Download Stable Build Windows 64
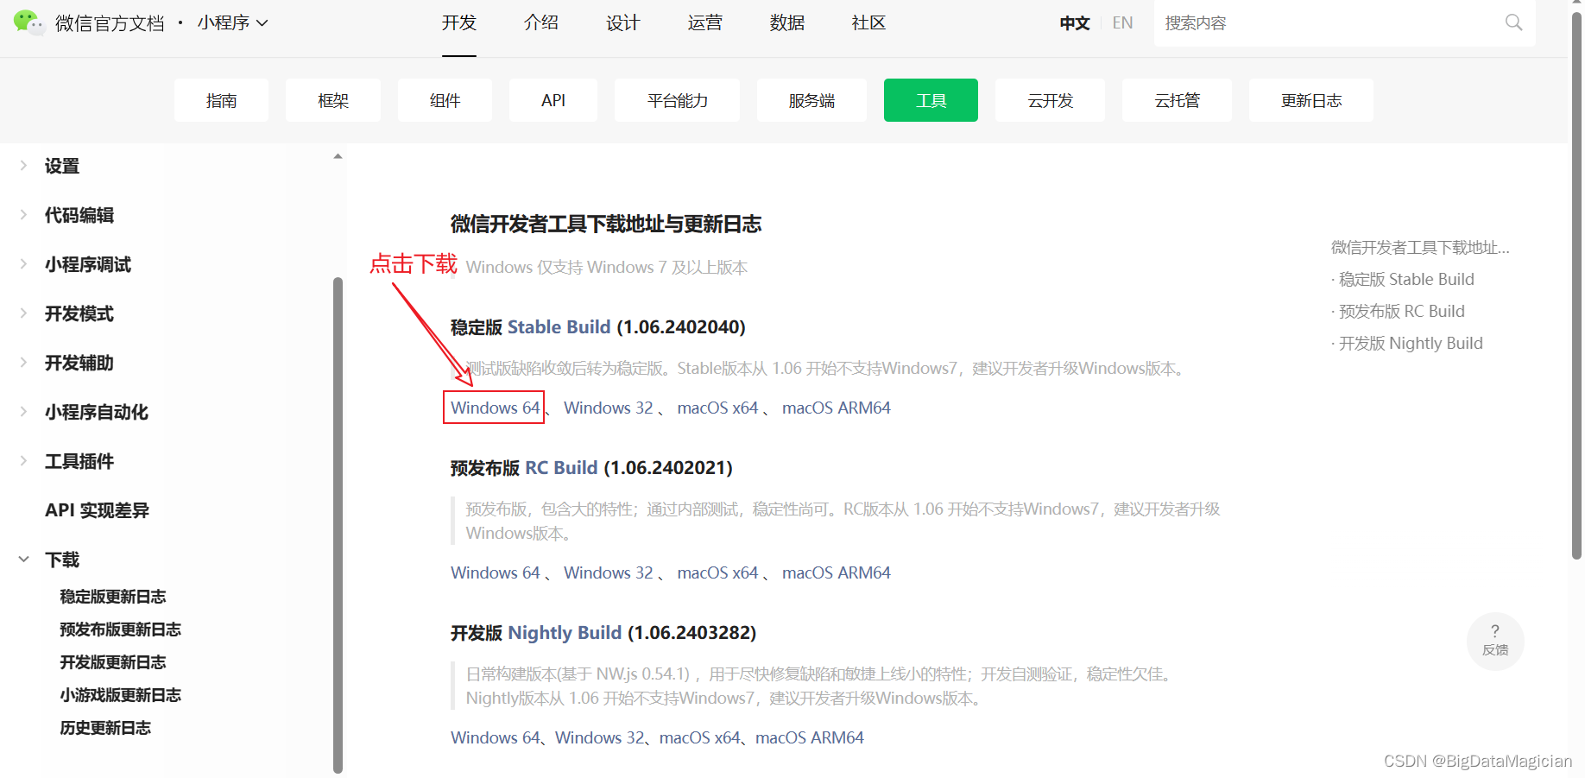The height and width of the screenshot is (778, 1585). coord(495,408)
